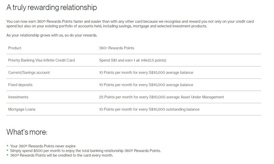Click the green bullet beside "credited to the card"

7,155
